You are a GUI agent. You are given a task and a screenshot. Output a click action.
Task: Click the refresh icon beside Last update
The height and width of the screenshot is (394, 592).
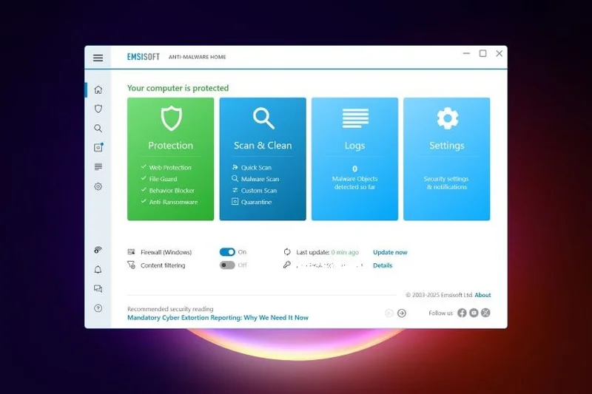[x=287, y=252]
